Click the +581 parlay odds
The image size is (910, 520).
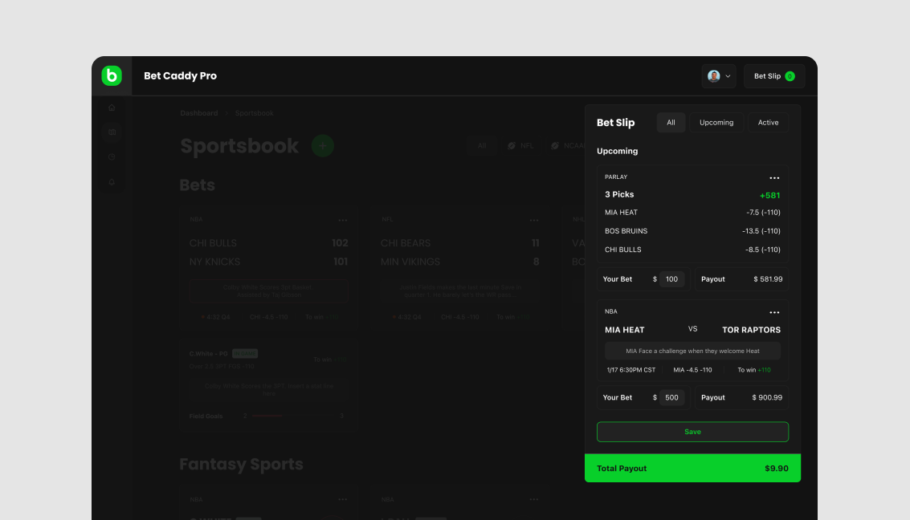(769, 195)
